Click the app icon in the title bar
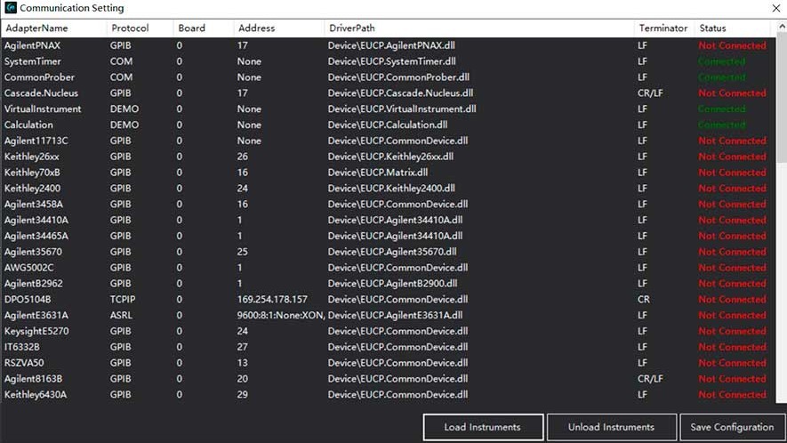Screen dimensions: 787x443 [10, 7]
